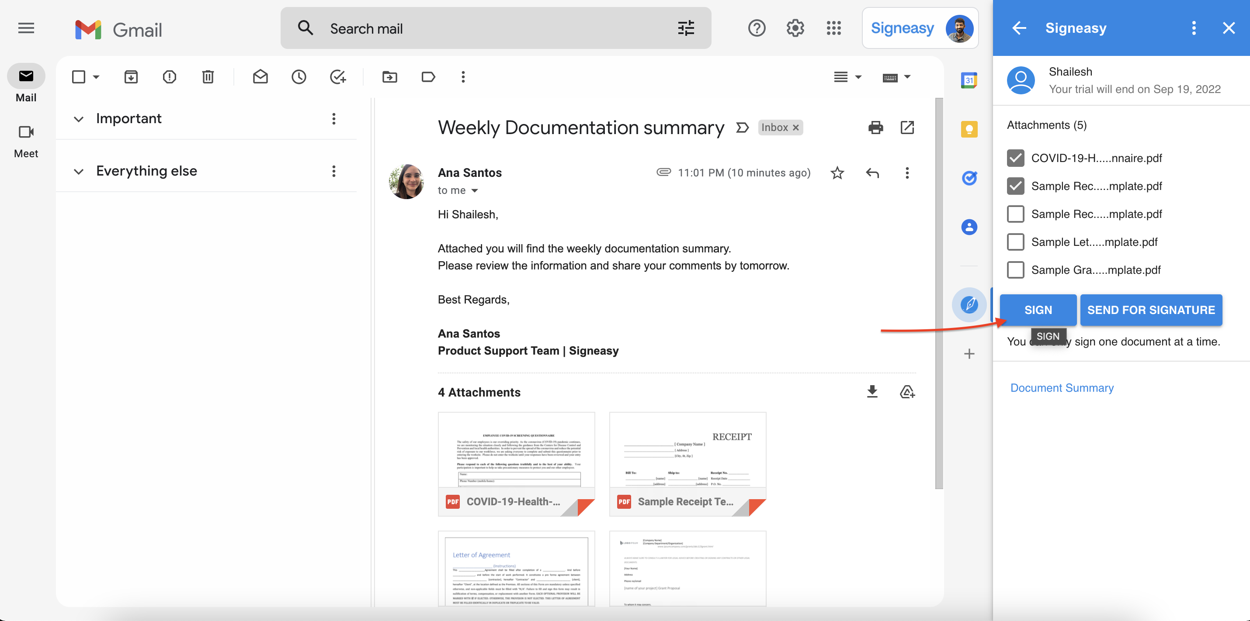Open the select dropdown arrow next to checkbox

[96, 76]
